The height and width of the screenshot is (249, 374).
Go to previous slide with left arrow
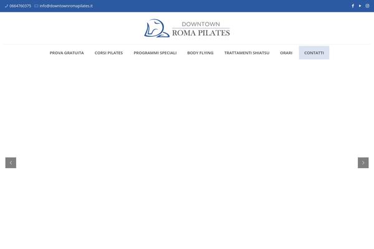(11, 162)
